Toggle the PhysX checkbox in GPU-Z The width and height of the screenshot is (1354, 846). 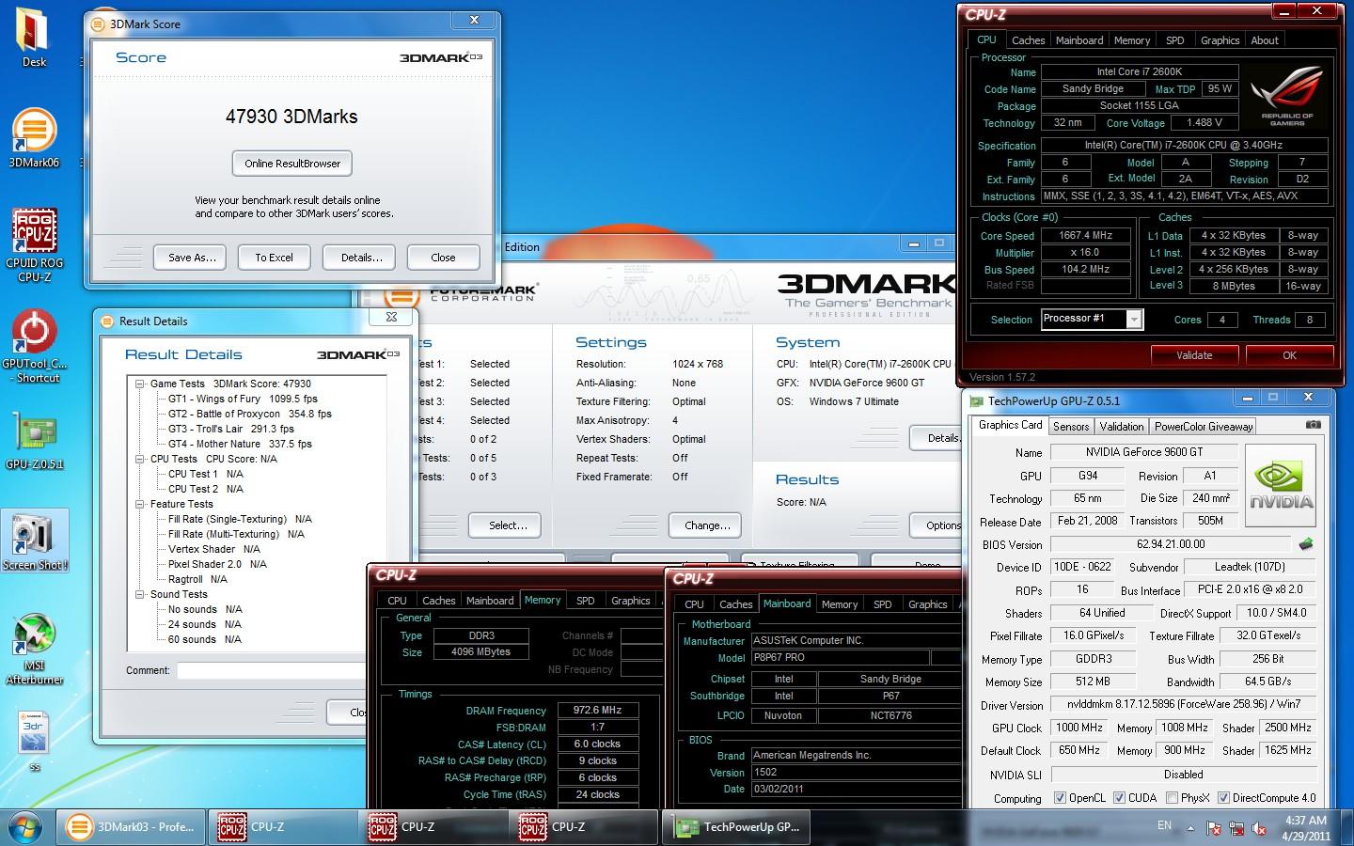pyautogui.click(x=1172, y=798)
